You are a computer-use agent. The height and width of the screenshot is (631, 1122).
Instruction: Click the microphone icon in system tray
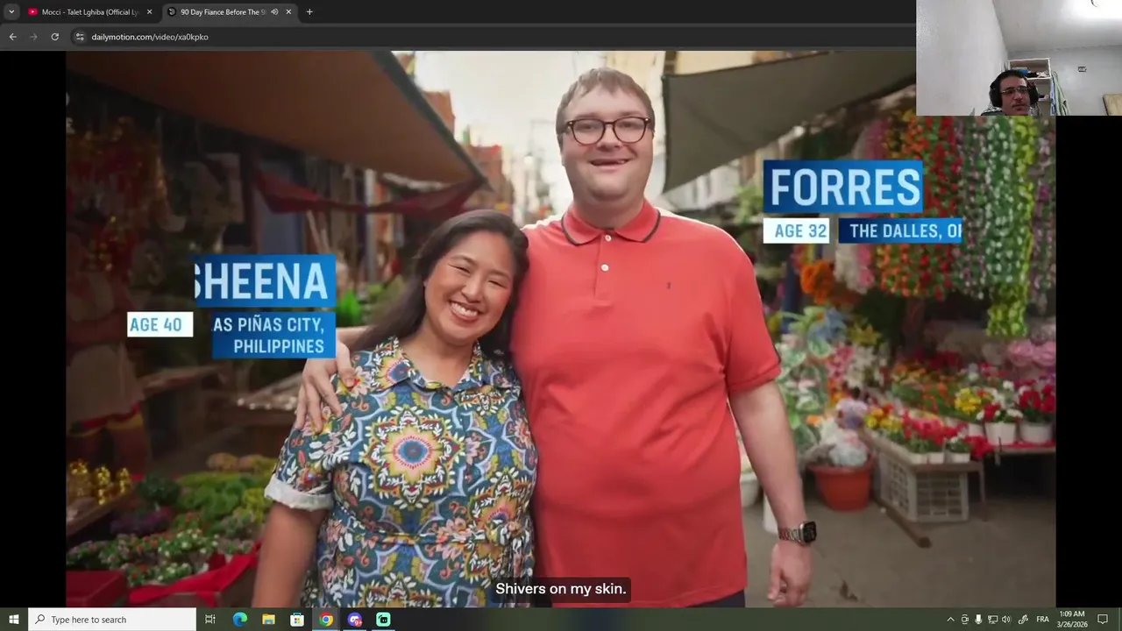coord(978,620)
